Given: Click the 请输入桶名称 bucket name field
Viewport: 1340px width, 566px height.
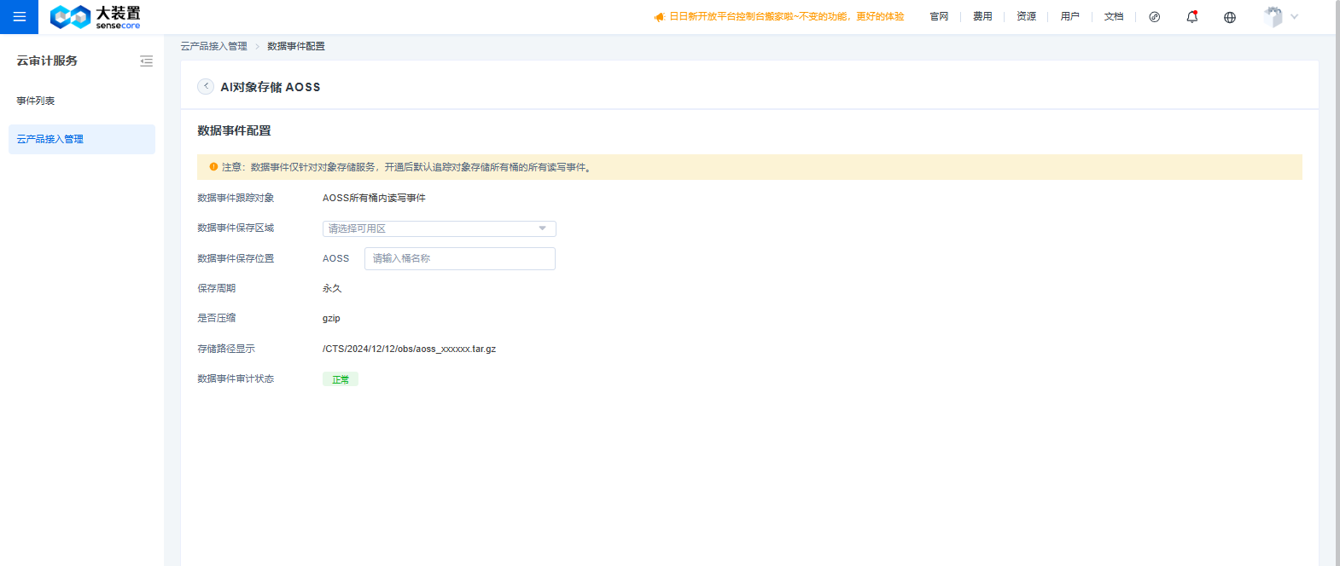Looking at the screenshot, I should [x=459, y=258].
